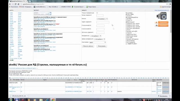Open the Azerbaijan map link
Screen dimensions: 180x101
pos(21,46)
